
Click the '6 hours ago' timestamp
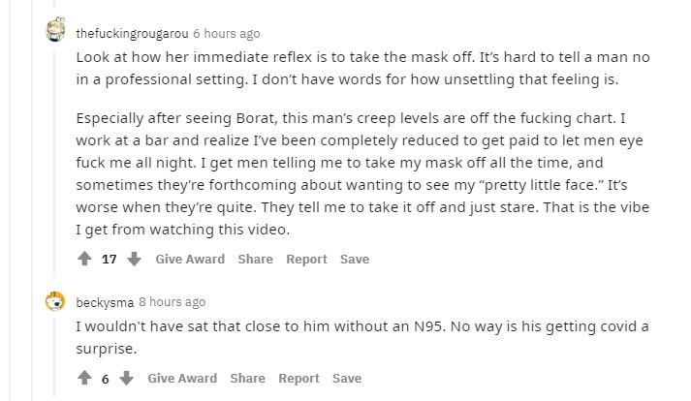pos(226,34)
